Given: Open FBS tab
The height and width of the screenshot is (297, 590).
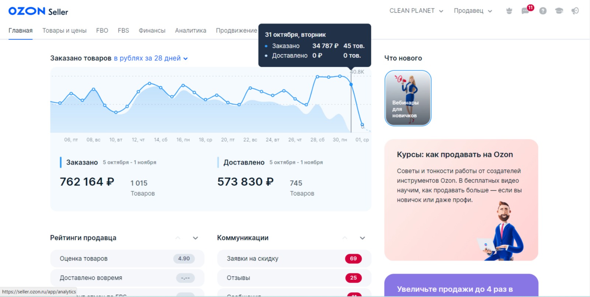Looking at the screenshot, I should [x=124, y=31].
